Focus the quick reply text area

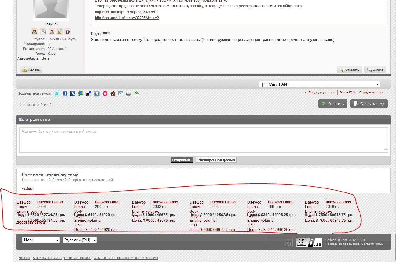click(x=204, y=140)
